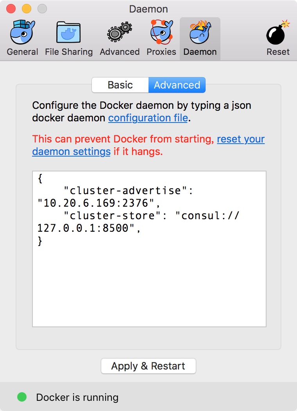Click the File Sharing toolbar label
This screenshot has height=411, width=297.
[69, 52]
